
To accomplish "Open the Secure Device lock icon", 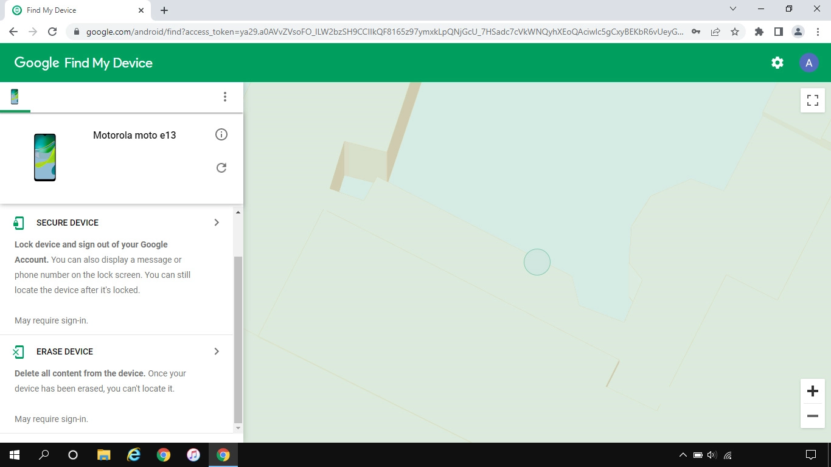I will pyautogui.click(x=18, y=223).
